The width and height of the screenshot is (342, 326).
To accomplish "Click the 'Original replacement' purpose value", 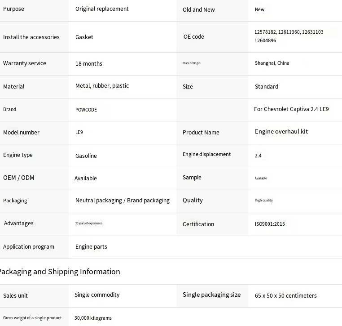I will 102,9.
